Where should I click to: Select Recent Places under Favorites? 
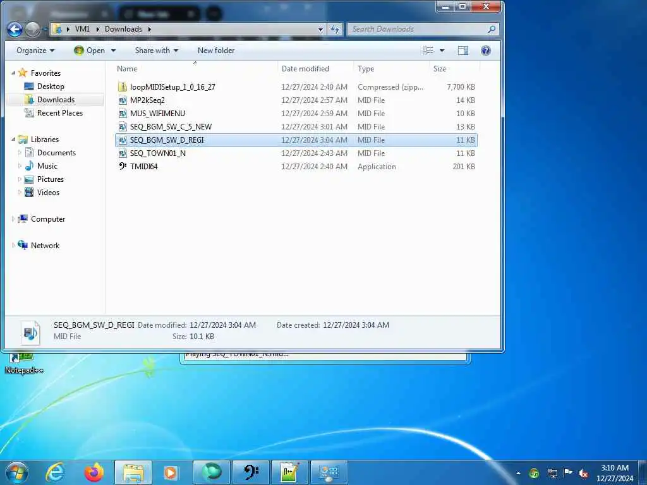(x=60, y=112)
